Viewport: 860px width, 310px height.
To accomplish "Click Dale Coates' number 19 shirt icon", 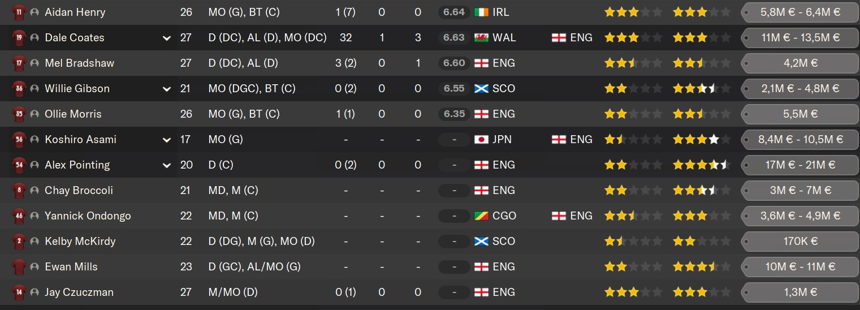I will click(19, 37).
